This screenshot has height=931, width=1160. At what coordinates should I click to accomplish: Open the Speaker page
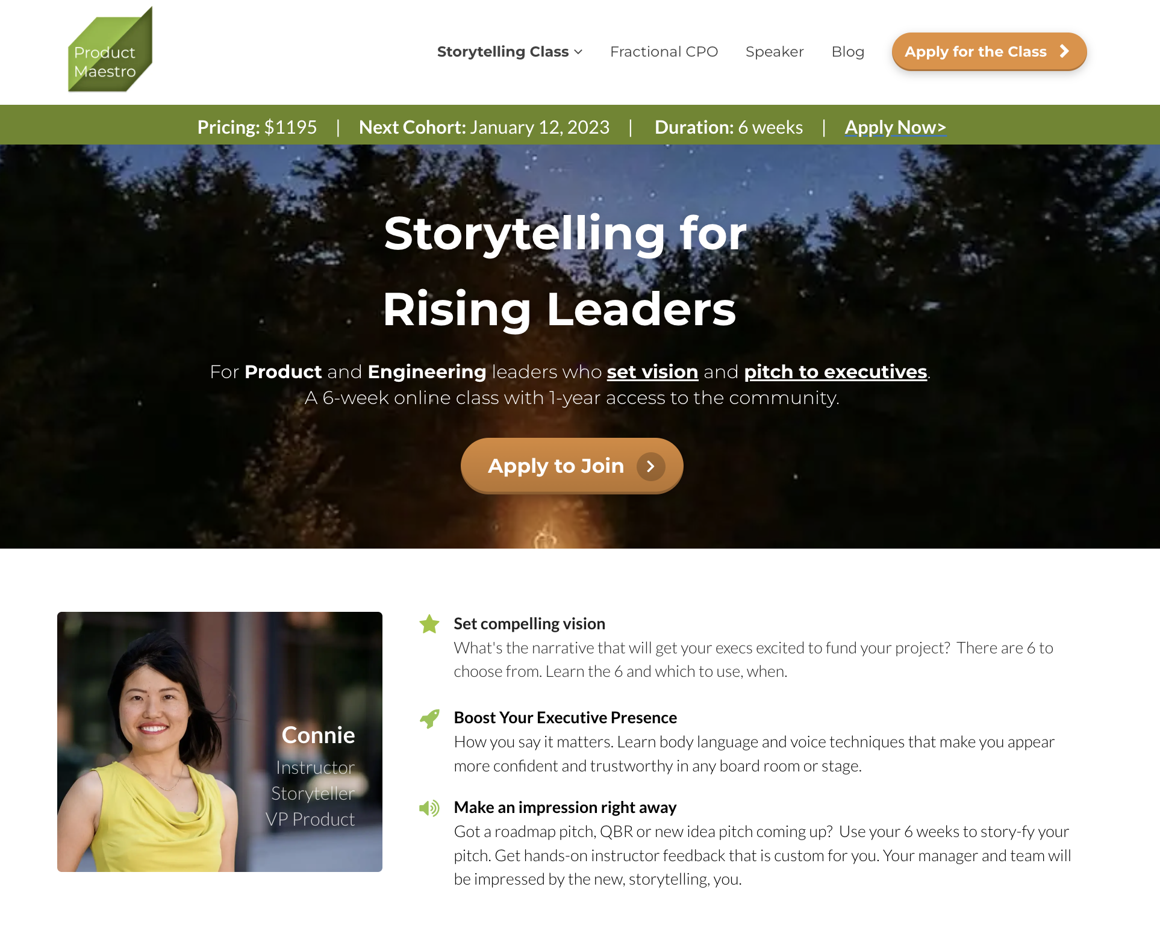(x=775, y=52)
